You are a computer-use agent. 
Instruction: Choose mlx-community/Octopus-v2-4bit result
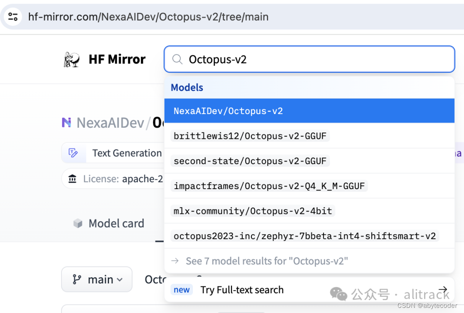coord(309,211)
